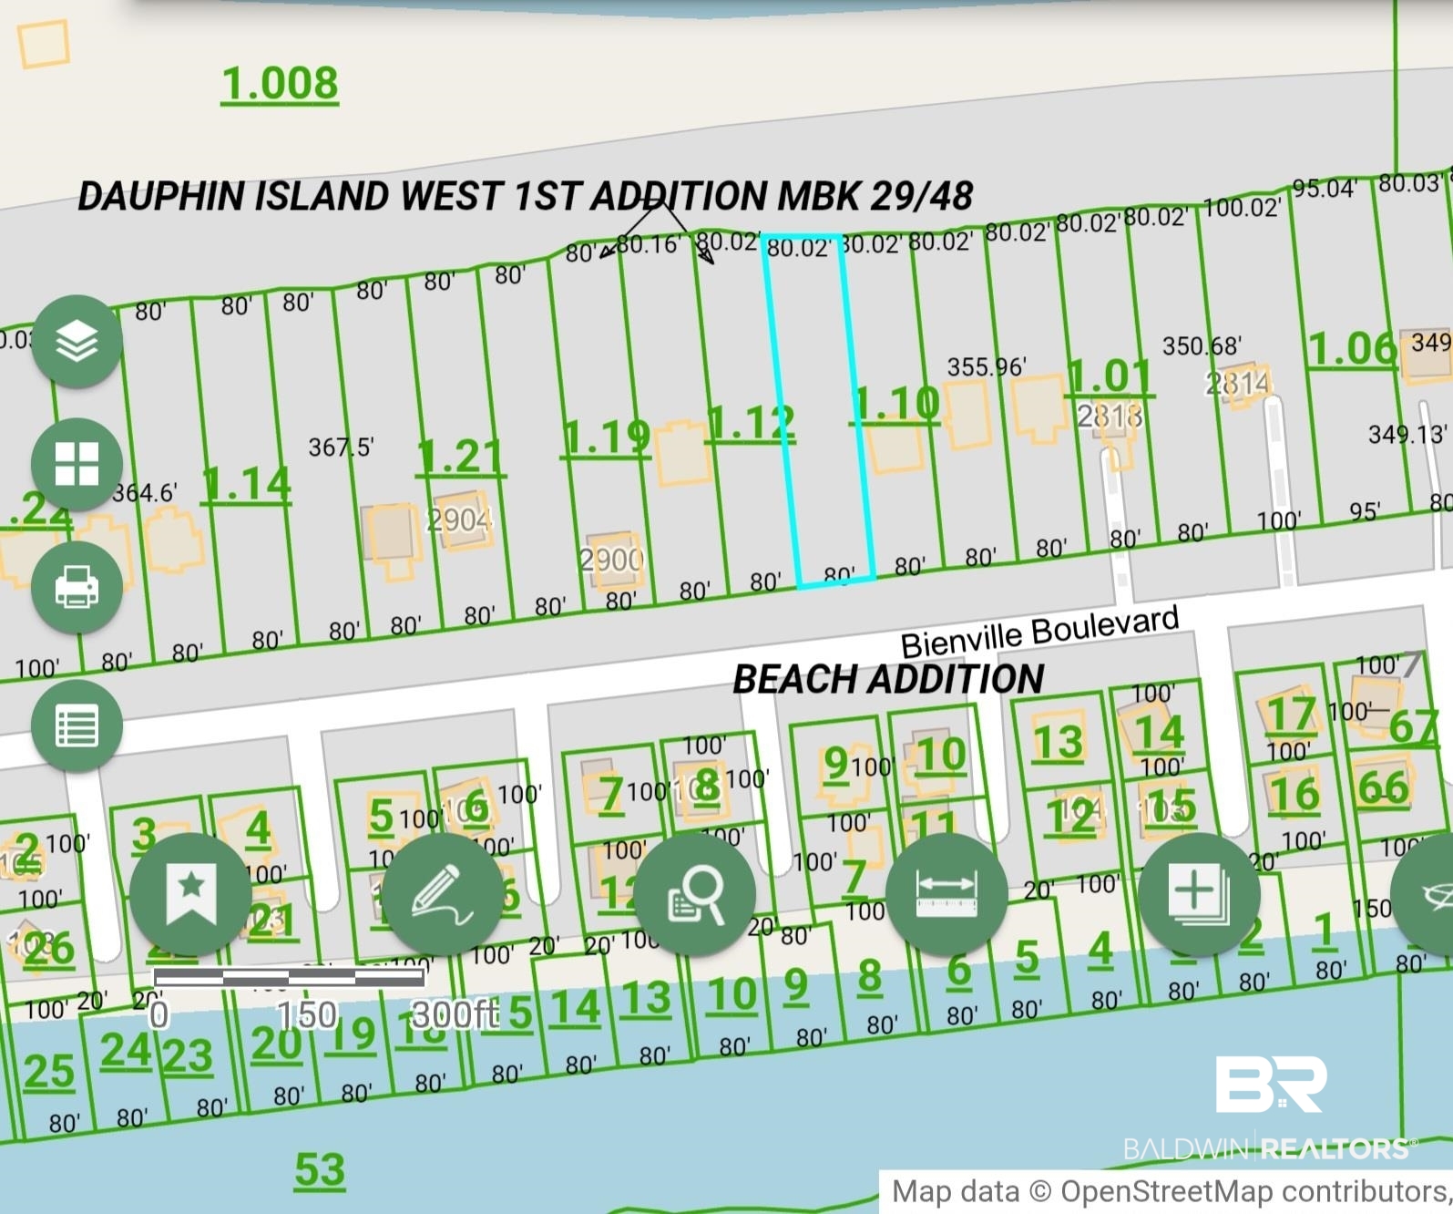Click parcel label 1.008

pyautogui.click(x=280, y=85)
